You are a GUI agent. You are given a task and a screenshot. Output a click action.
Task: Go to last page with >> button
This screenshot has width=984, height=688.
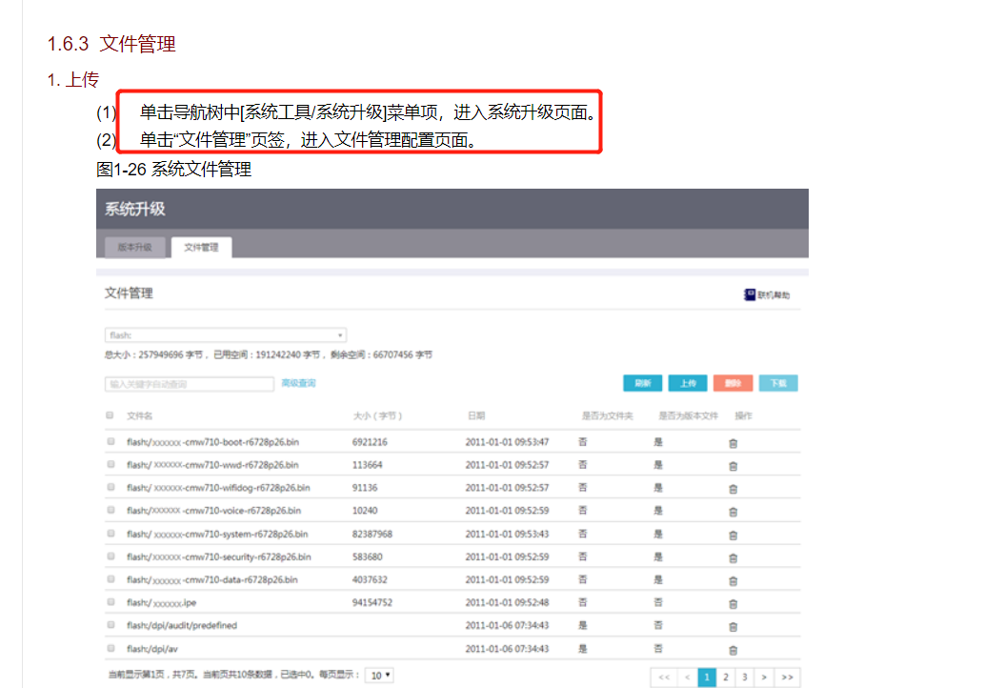(x=787, y=678)
